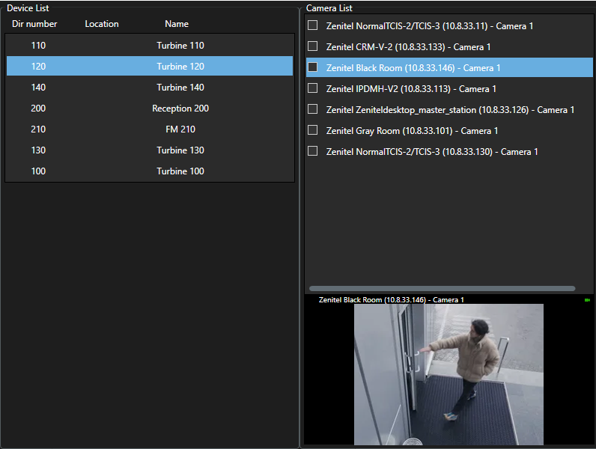Choose Reception 200 device

(150, 109)
